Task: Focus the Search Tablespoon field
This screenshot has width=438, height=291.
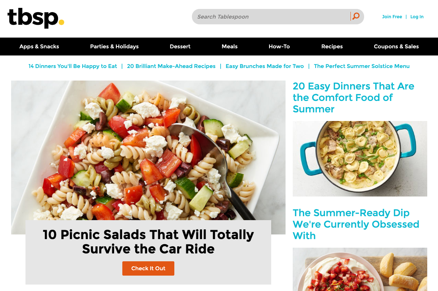Action: click(271, 16)
